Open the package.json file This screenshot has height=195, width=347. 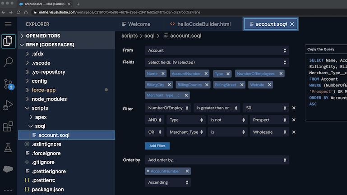[66, 190]
